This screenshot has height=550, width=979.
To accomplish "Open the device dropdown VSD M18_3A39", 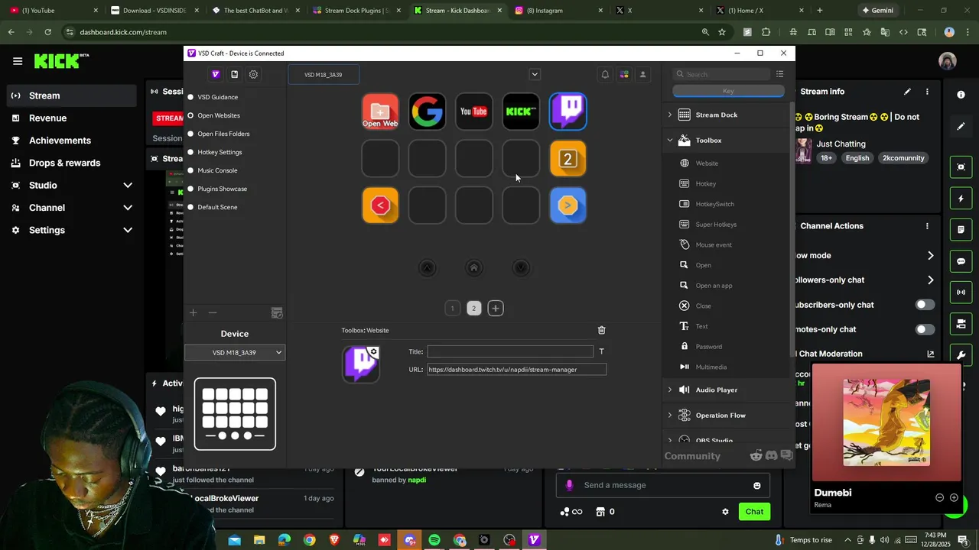I will (x=235, y=352).
